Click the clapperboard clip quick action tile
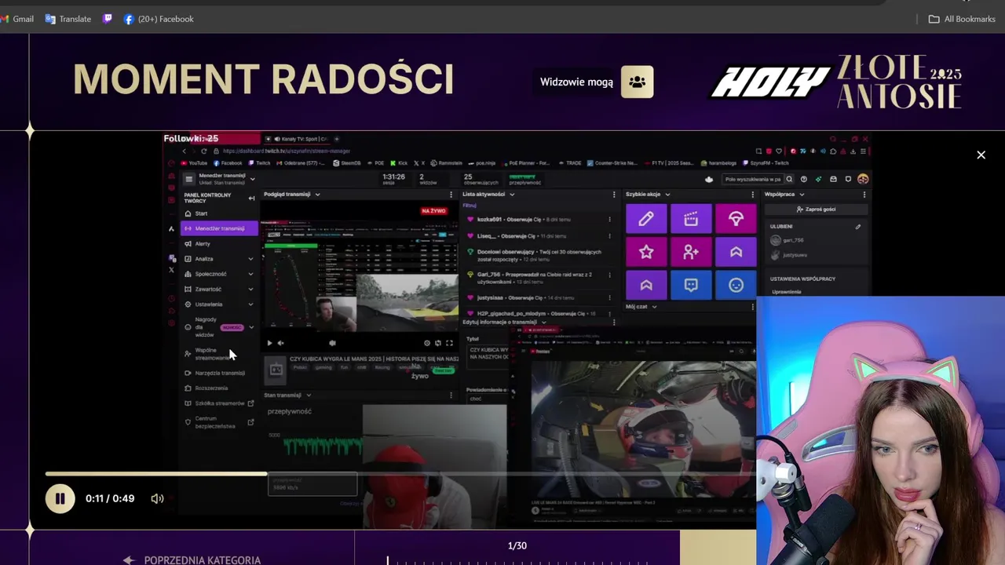This screenshot has width=1005, height=565. [x=691, y=219]
